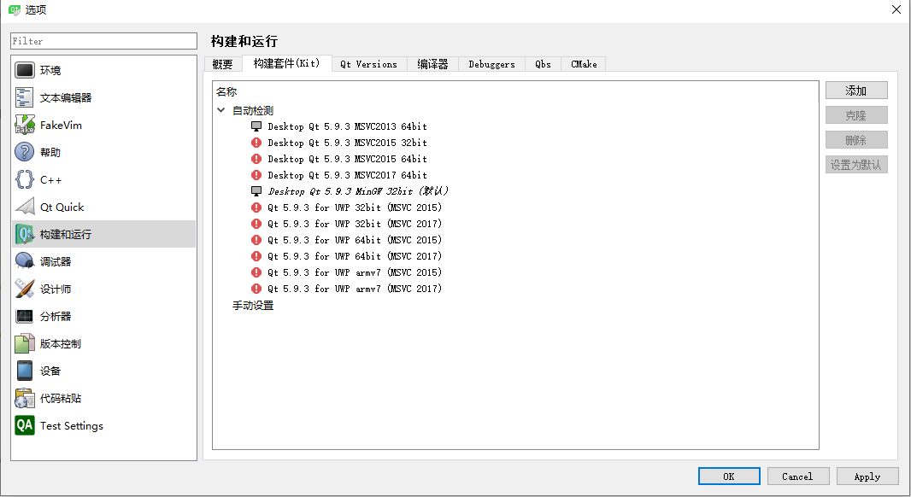Click the 克隆 button
The height and width of the screenshot is (497, 911).
tap(856, 115)
